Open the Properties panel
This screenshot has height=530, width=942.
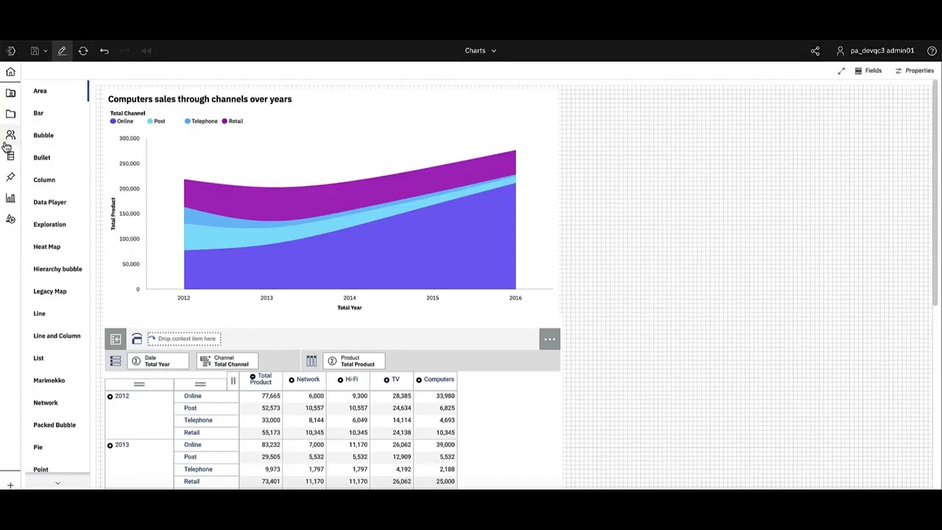tap(914, 71)
